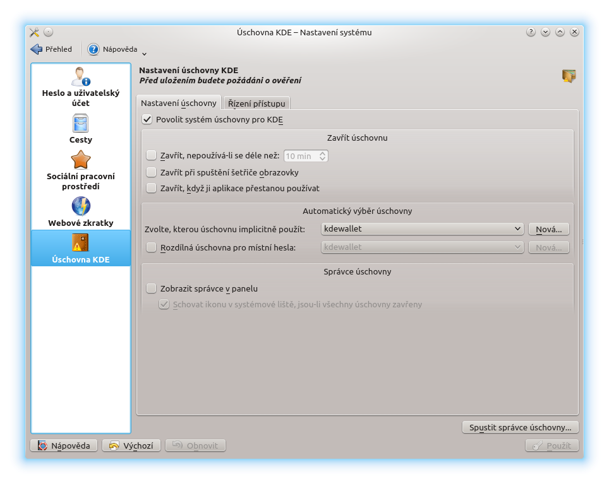The height and width of the screenshot is (484, 609).
Task: Click the round pin button in title bar
Action: (x=48, y=32)
